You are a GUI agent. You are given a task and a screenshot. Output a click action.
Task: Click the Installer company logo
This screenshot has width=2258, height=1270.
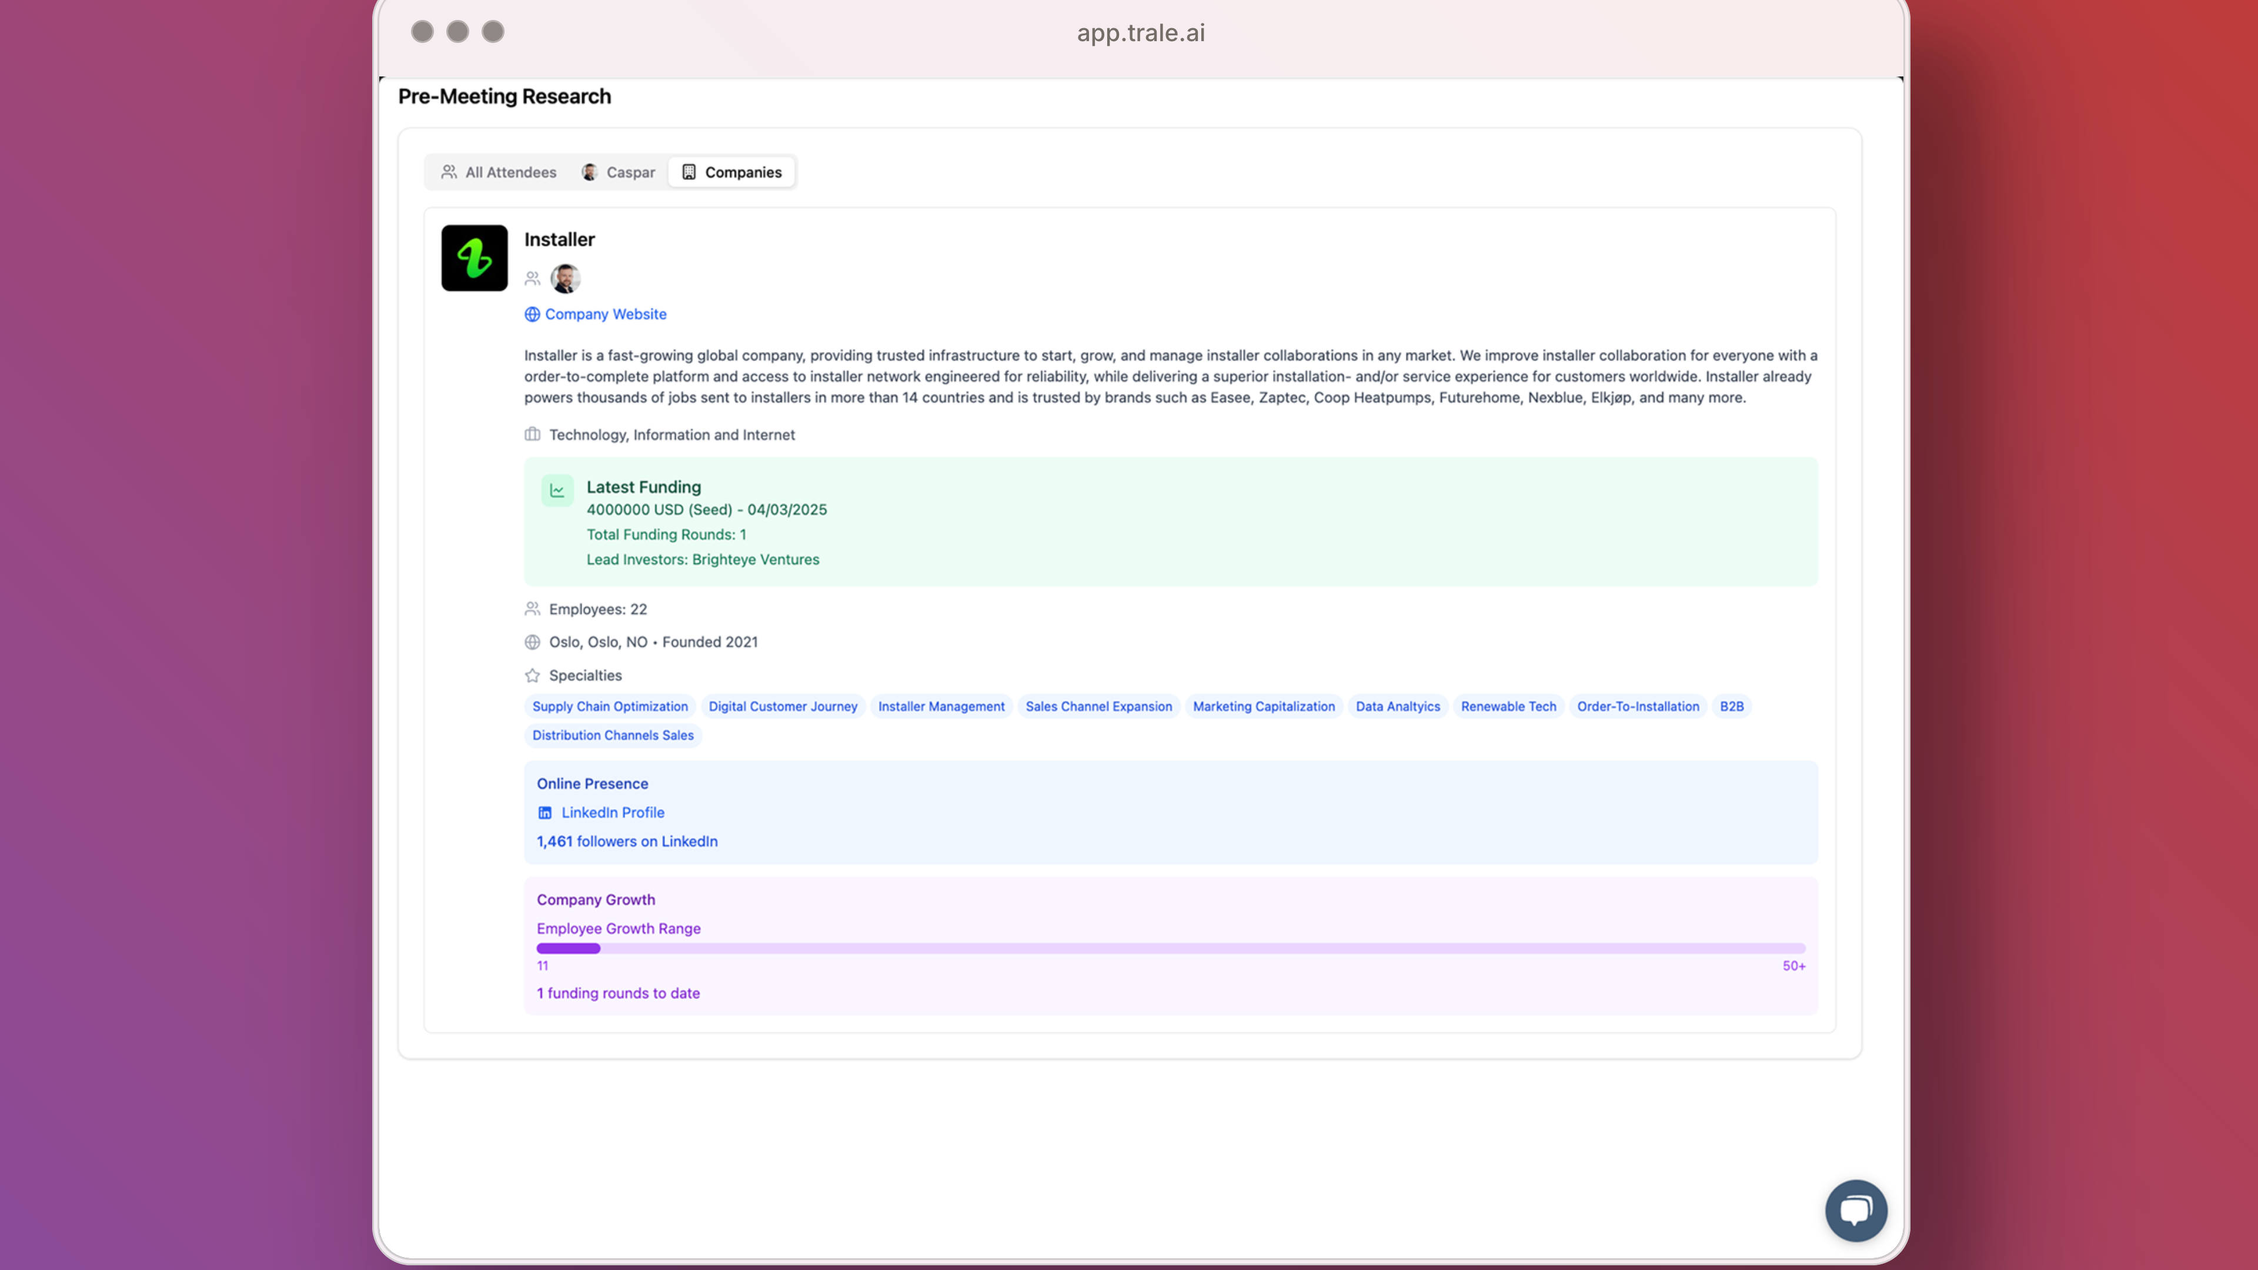point(474,258)
